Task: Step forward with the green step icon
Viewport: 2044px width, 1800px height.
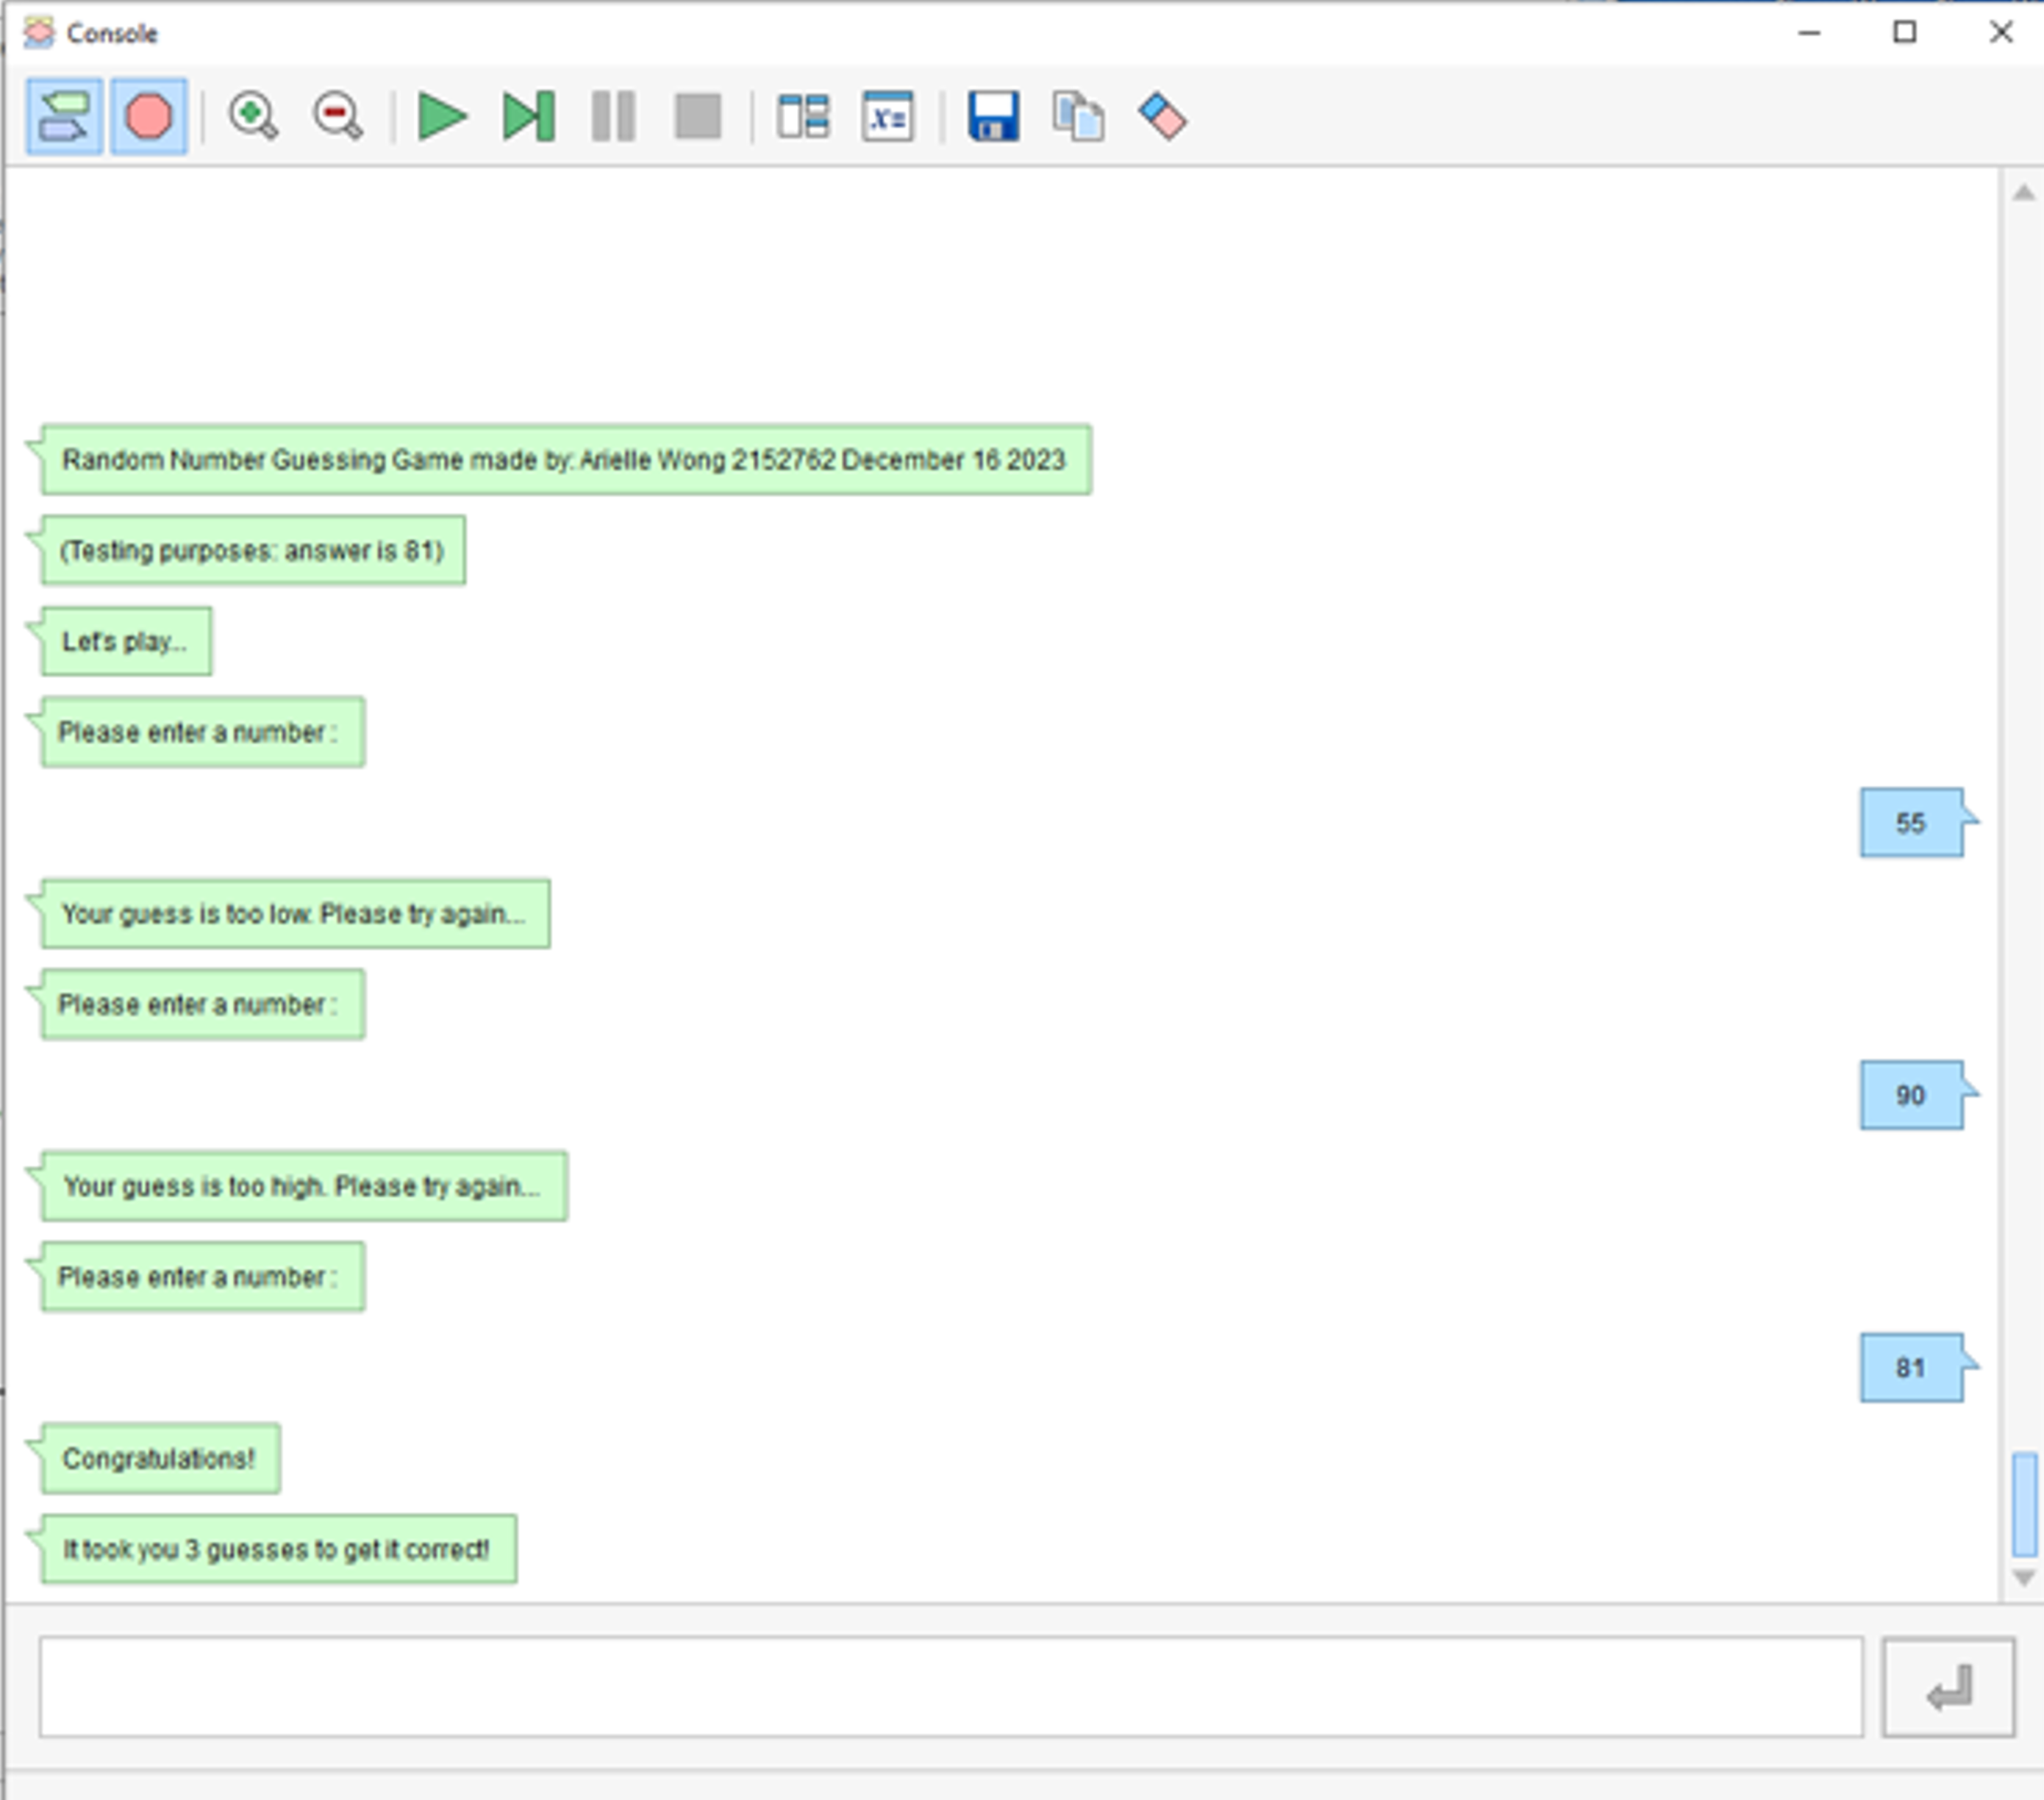Action: point(528,116)
